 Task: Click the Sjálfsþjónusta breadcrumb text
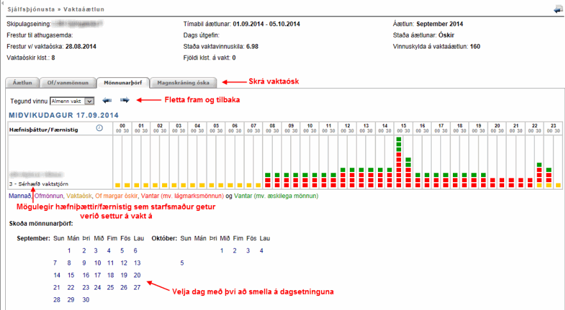pos(31,10)
